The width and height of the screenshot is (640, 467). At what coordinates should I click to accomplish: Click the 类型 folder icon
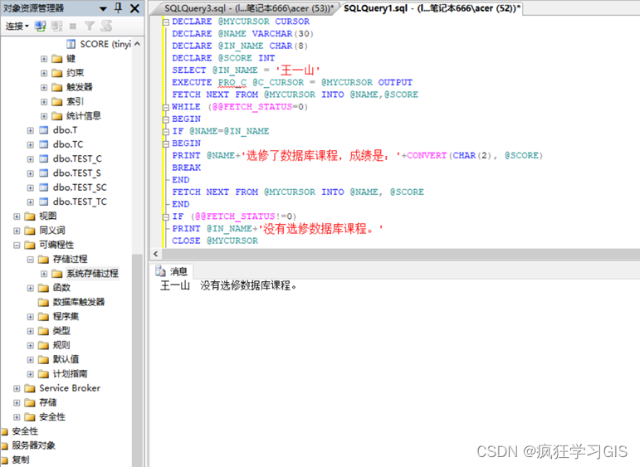click(x=44, y=331)
